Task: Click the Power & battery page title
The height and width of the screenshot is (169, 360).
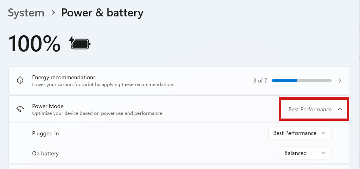Action: 102,12
